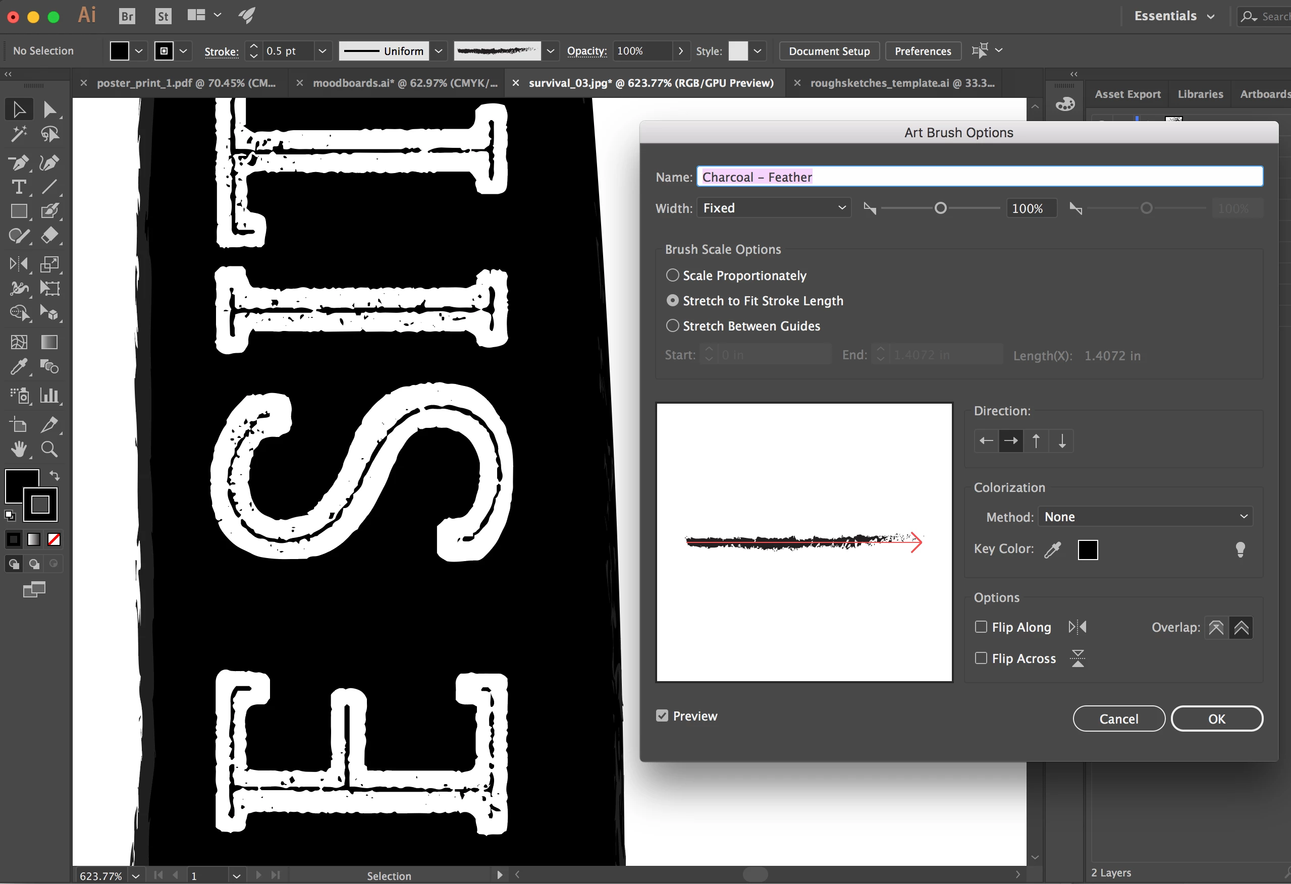Select the Eyedropper tool in toolbar
Screen dimensions: 1291x884
(19, 367)
